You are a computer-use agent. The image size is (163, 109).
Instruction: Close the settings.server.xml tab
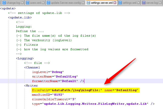115,3
